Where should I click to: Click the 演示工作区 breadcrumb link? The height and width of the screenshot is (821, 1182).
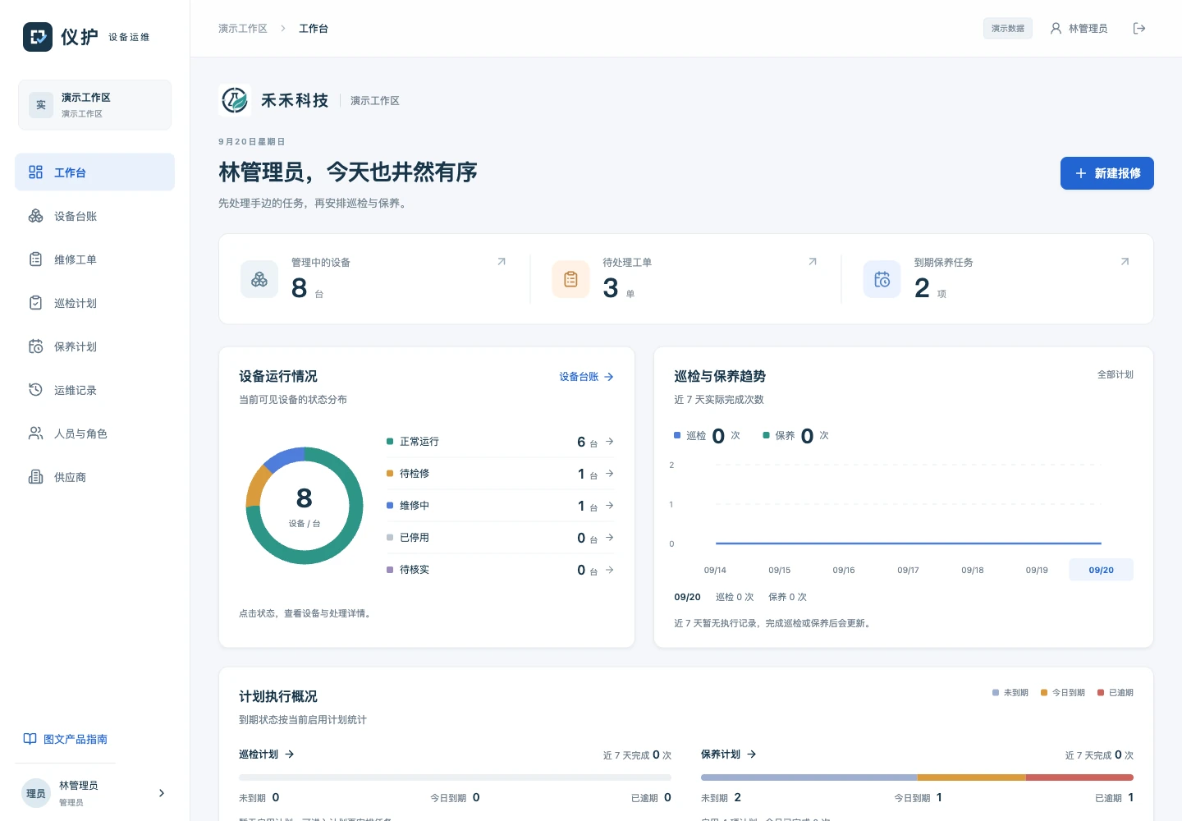tap(243, 29)
